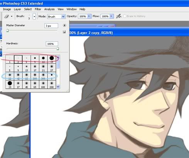The width and height of the screenshot is (189, 158).
Task: Select hard 19 brush beside the hard 13
Action: pyautogui.click(x=52, y=59)
